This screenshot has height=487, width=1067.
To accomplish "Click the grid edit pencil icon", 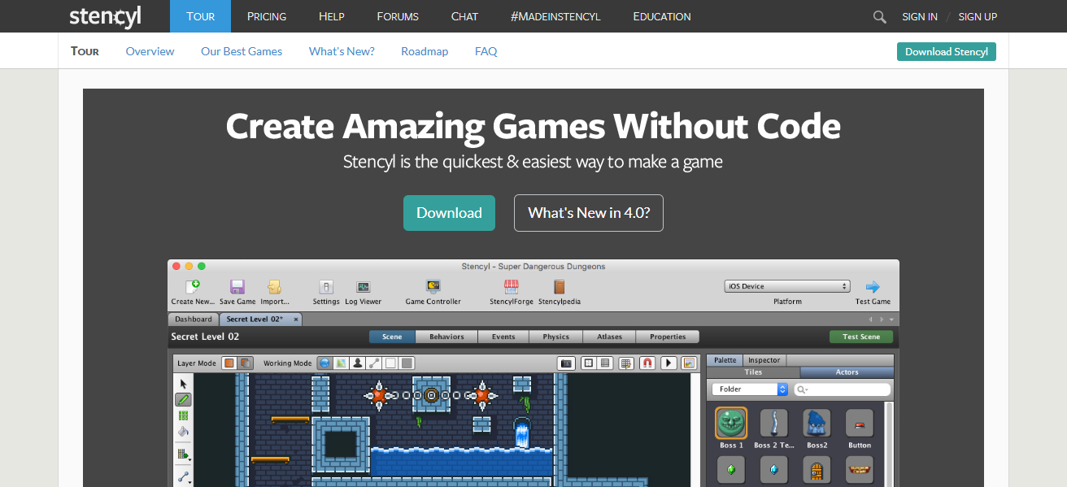I will 626,363.
